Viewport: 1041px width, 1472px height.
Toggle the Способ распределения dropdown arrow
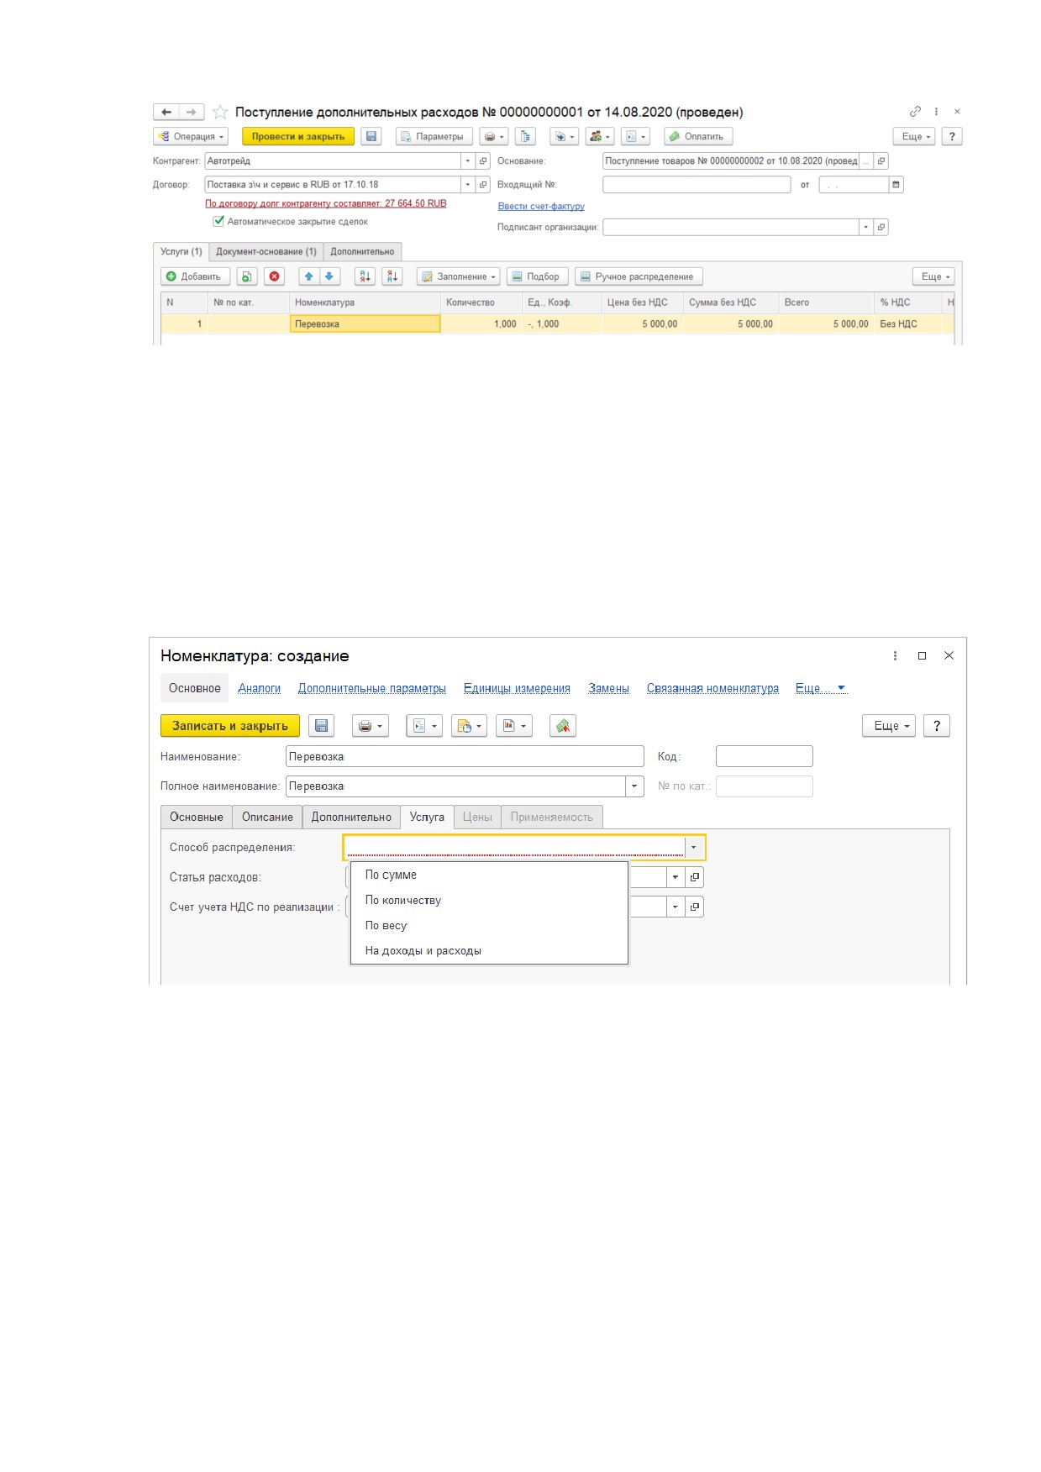click(x=693, y=848)
